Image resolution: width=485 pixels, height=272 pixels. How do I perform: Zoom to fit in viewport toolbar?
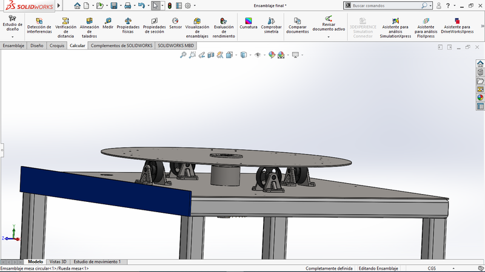pyautogui.click(x=183, y=55)
